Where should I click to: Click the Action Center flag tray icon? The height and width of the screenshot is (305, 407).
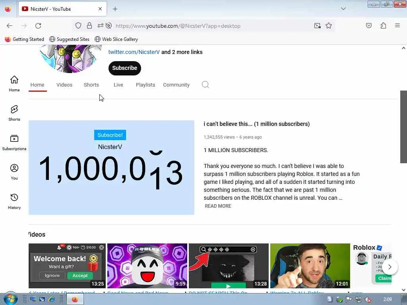[349, 299]
